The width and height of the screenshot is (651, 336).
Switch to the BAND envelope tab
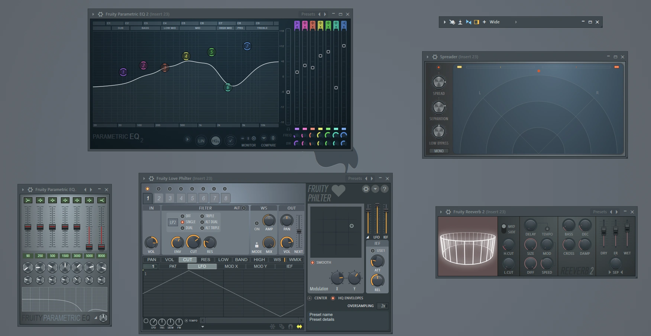[x=241, y=260]
